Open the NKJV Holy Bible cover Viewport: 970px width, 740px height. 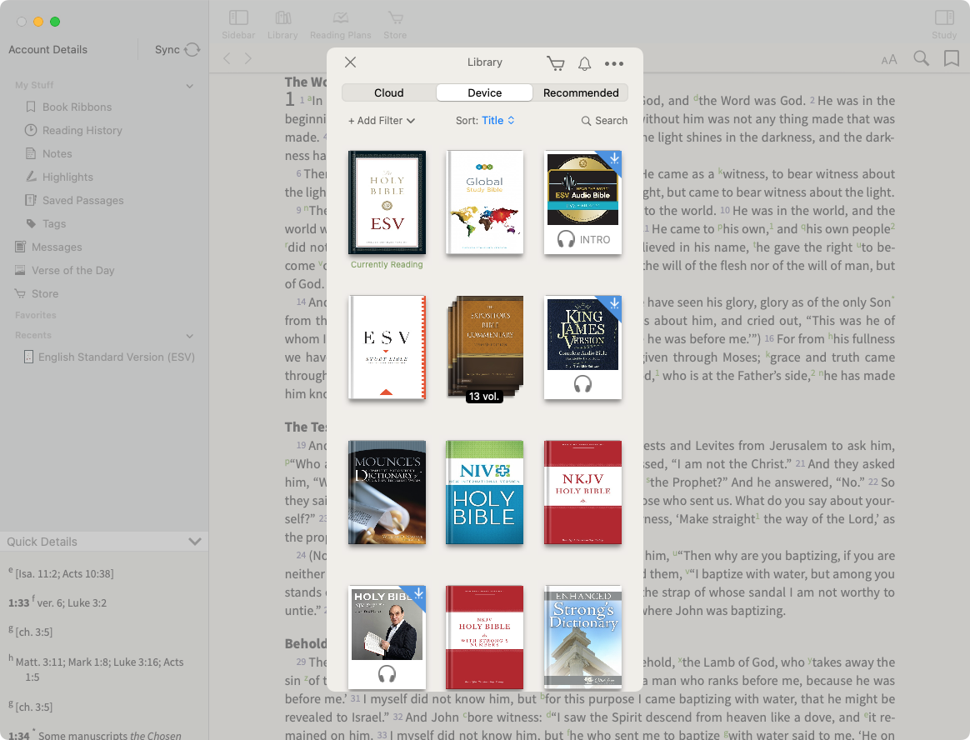tap(582, 492)
